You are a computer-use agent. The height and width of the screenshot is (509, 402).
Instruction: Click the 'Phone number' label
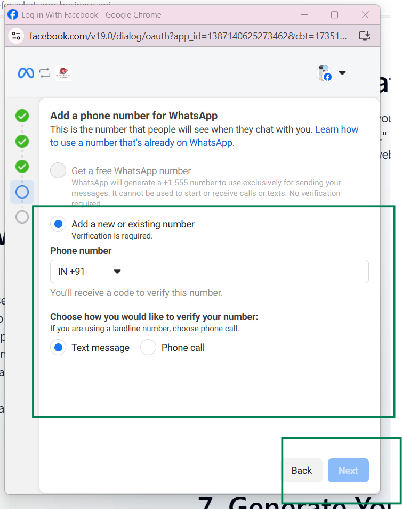tap(81, 251)
